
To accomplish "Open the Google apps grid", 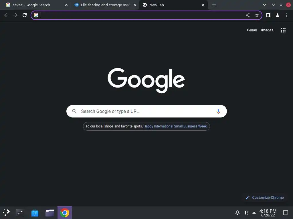I will tap(283, 30).
